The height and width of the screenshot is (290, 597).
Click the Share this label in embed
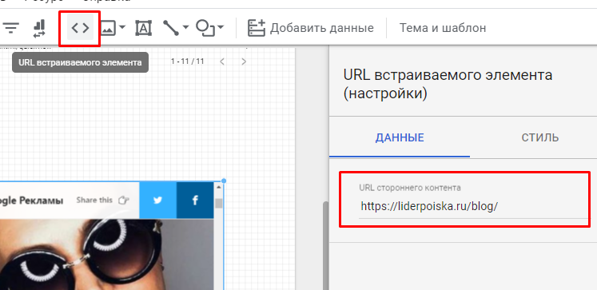pos(94,201)
